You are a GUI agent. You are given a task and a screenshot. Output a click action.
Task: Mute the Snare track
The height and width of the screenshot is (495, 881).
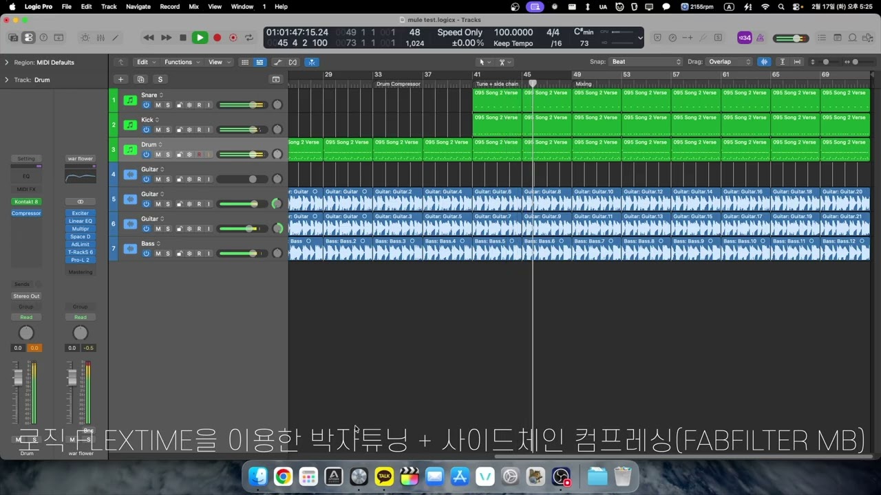158,104
